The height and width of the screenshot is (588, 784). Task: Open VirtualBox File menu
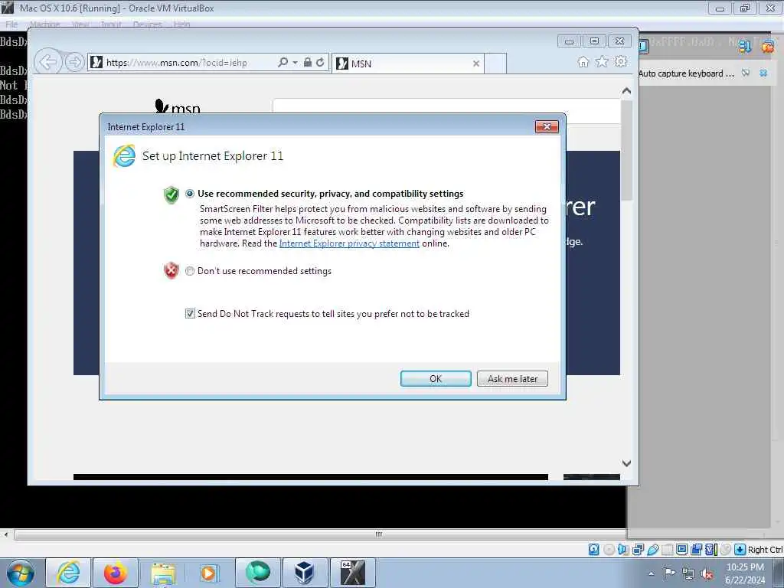point(11,24)
